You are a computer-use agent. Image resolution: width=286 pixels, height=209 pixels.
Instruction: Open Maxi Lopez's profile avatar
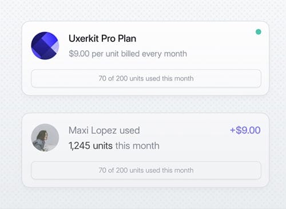tap(45, 138)
